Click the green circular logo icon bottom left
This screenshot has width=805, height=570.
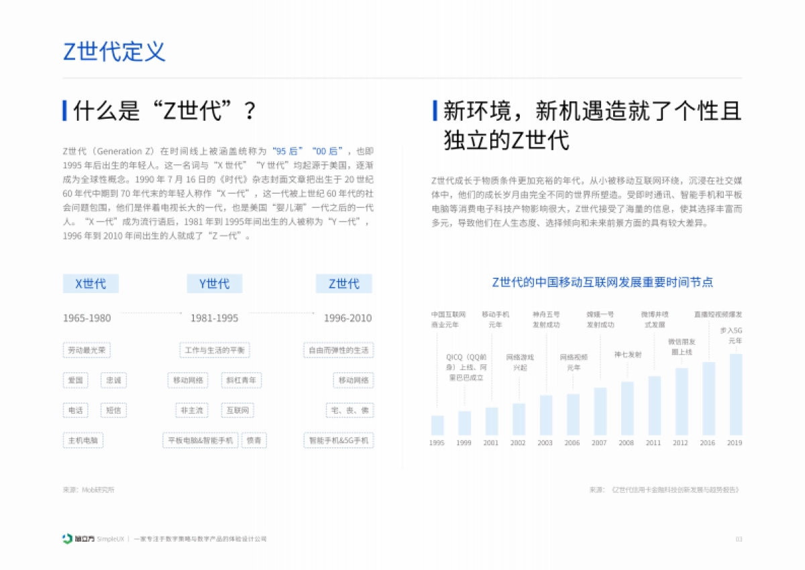pyautogui.click(x=66, y=538)
